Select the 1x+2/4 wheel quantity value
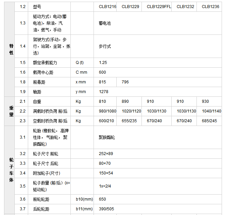Screen dimensions: 225x215 tap(105, 186)
